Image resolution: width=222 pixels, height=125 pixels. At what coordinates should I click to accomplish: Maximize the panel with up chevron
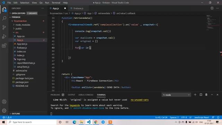point(212,95)
